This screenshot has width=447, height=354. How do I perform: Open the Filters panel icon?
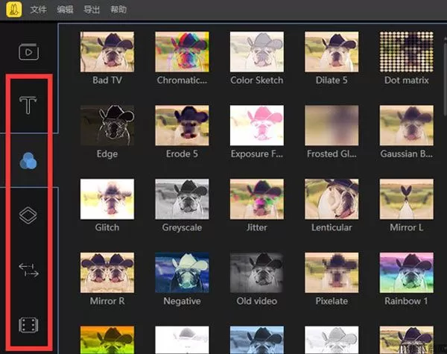28,160
